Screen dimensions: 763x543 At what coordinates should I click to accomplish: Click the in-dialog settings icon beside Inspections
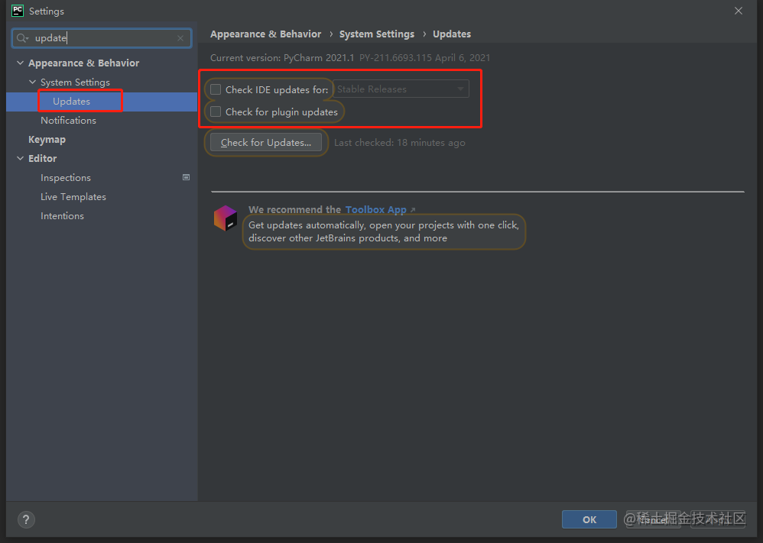point(186,177)
